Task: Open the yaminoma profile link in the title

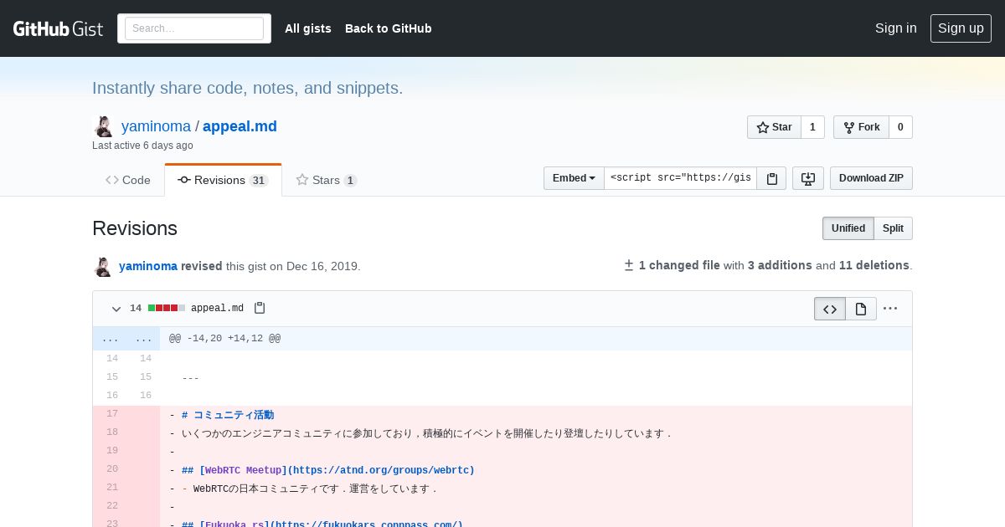Action: pos(156,126)
